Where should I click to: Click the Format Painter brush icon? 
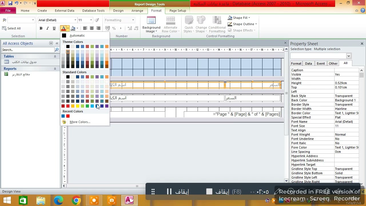(97, 20)
